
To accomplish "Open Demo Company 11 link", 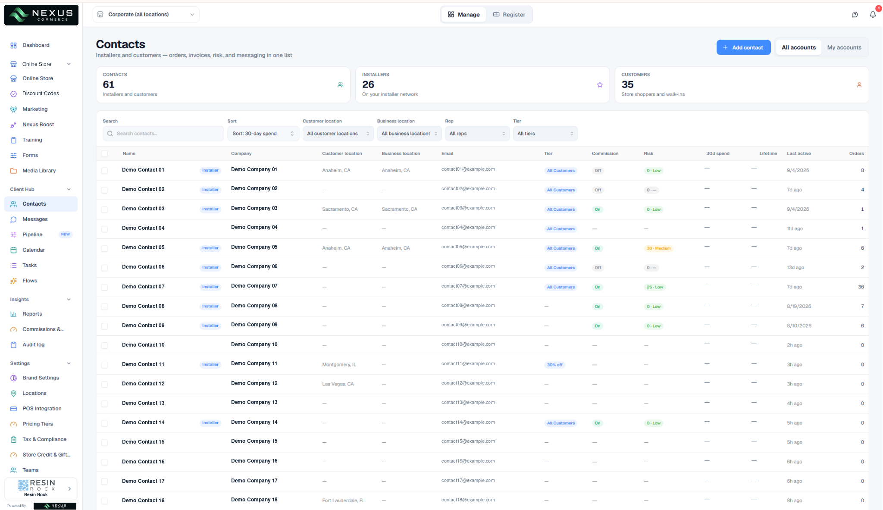I will [x=254, y=363].
